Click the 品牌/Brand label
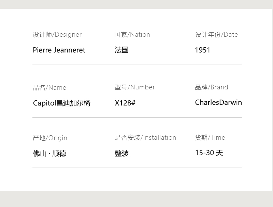Image resolution: width=273 pixels, height=207 pixels. [x=211, y=87]
